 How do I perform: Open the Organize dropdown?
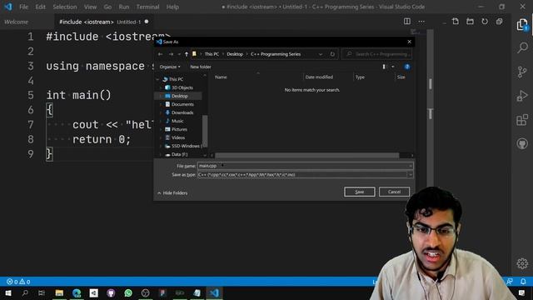tap(170, 67)
